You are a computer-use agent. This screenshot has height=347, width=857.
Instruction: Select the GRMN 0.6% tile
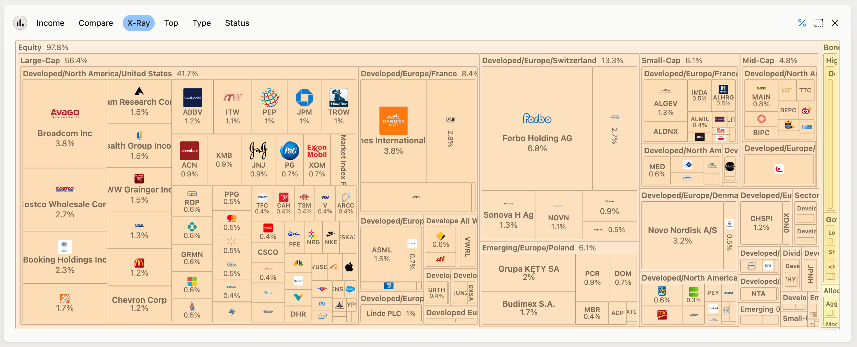point(192,258)
